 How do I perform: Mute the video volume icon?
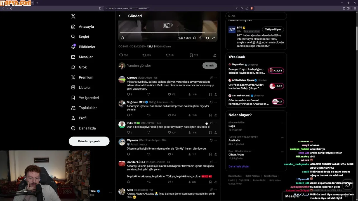click(x=194, y=38)
